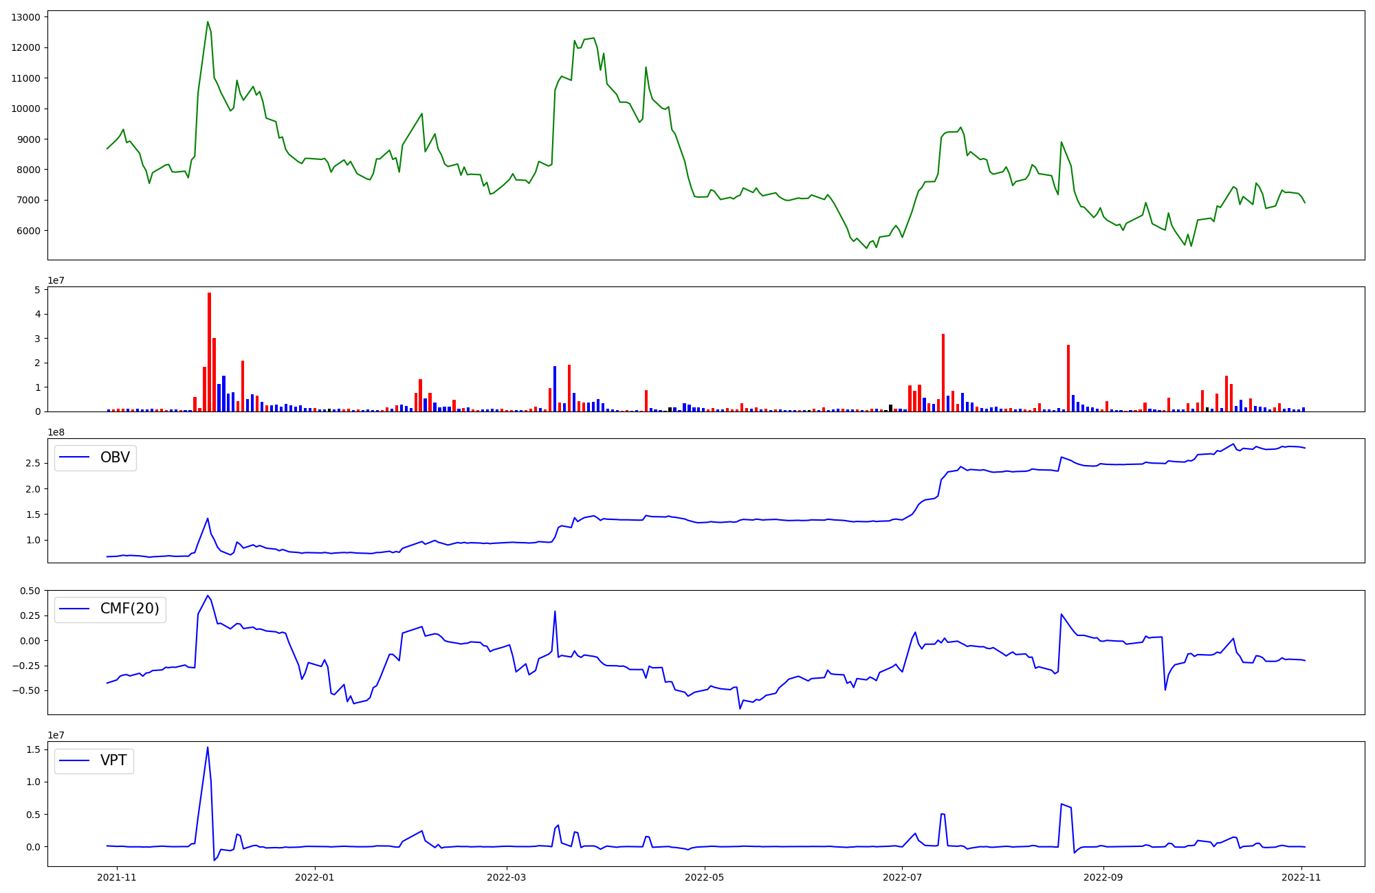Click the highest peak of the green price line

click(x=208, y=22)
